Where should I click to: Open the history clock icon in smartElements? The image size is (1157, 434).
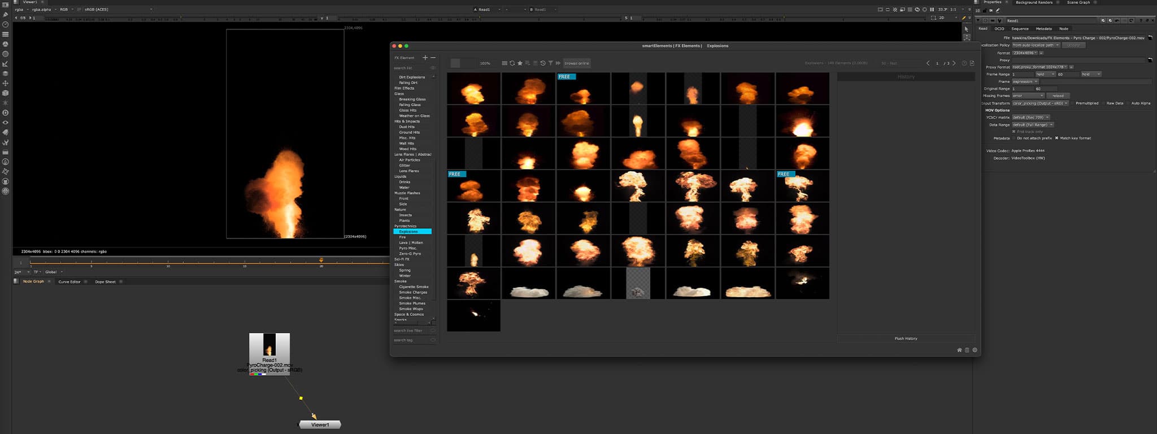543,63
